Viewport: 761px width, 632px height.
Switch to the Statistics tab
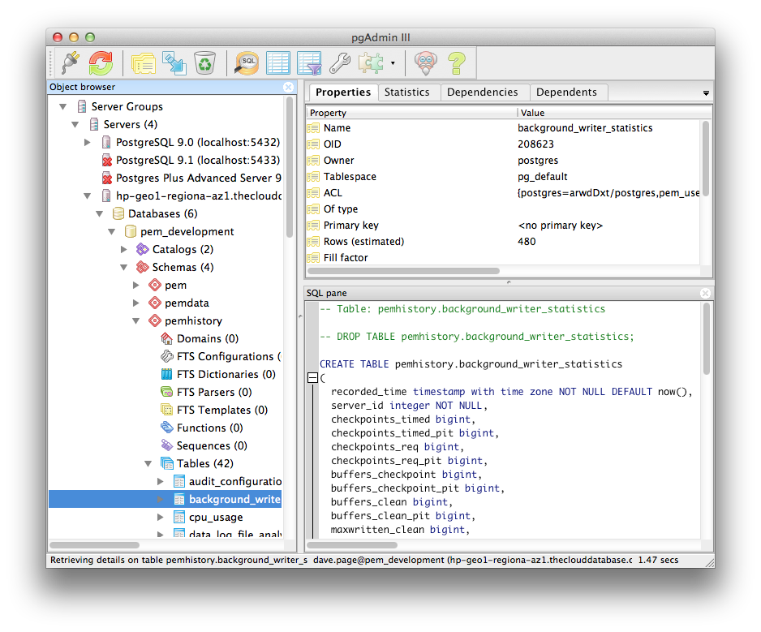tap(406, 92)
